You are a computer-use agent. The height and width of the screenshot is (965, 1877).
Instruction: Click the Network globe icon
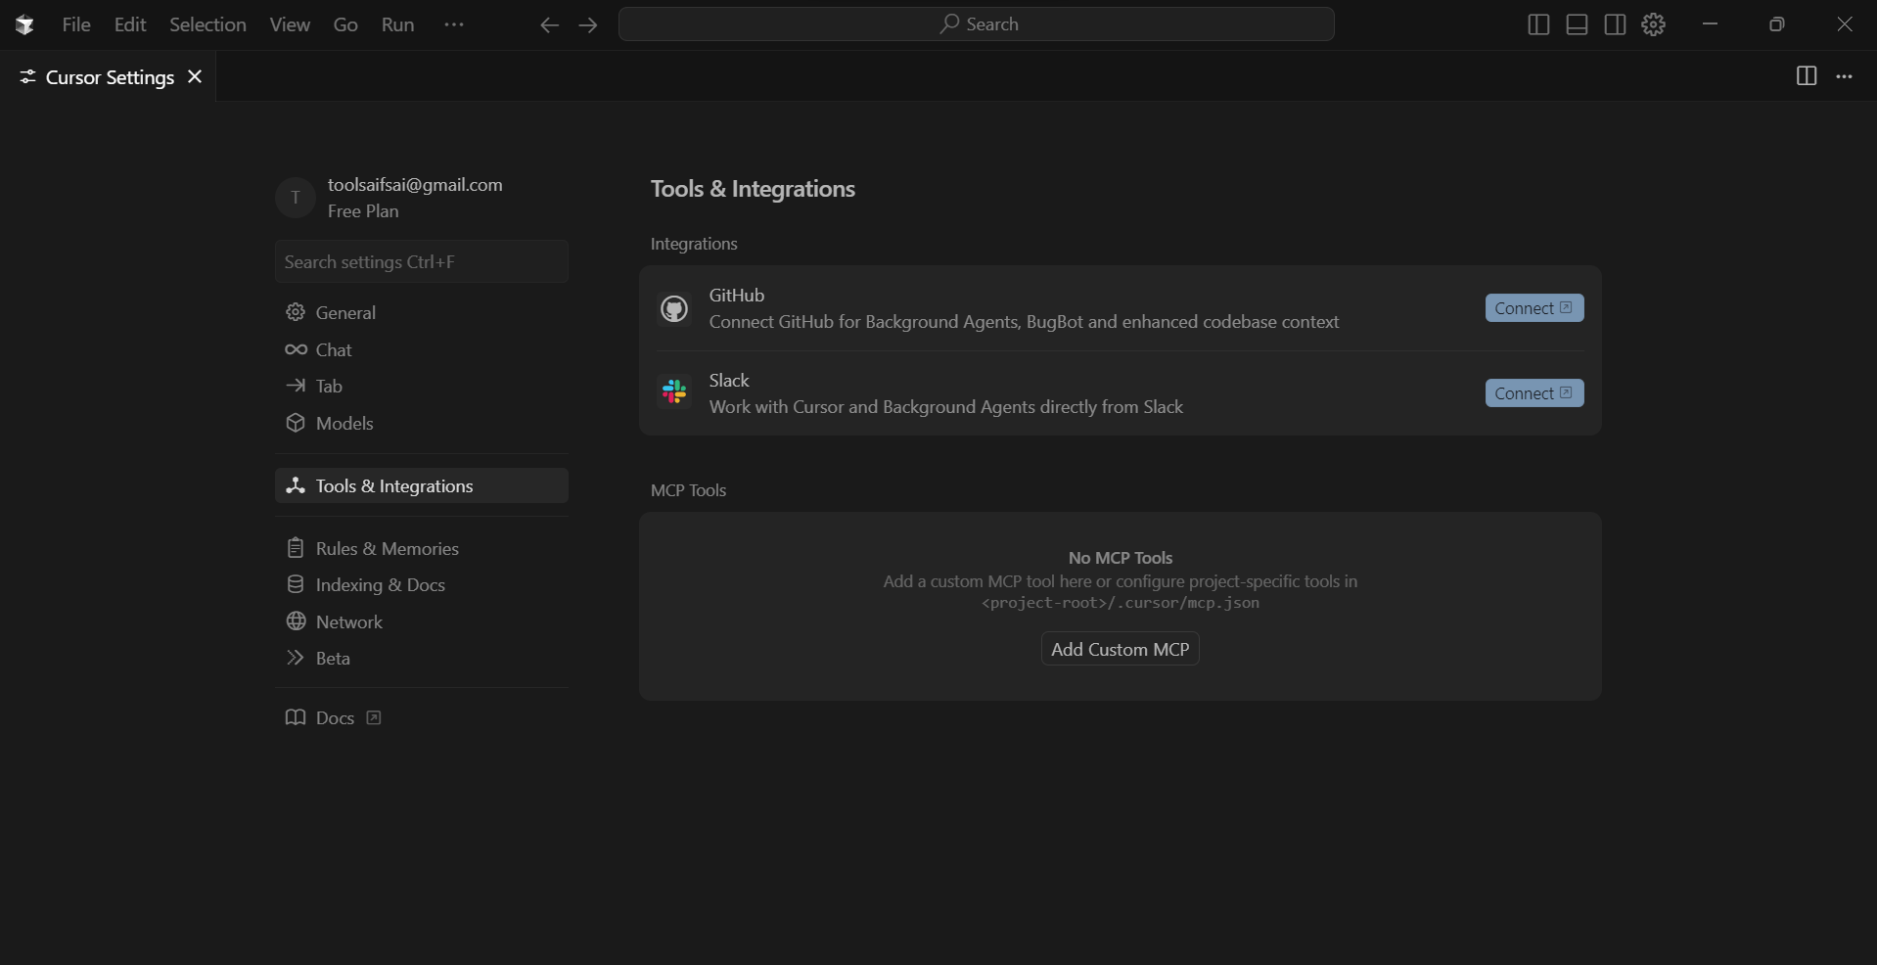point(296,621)
